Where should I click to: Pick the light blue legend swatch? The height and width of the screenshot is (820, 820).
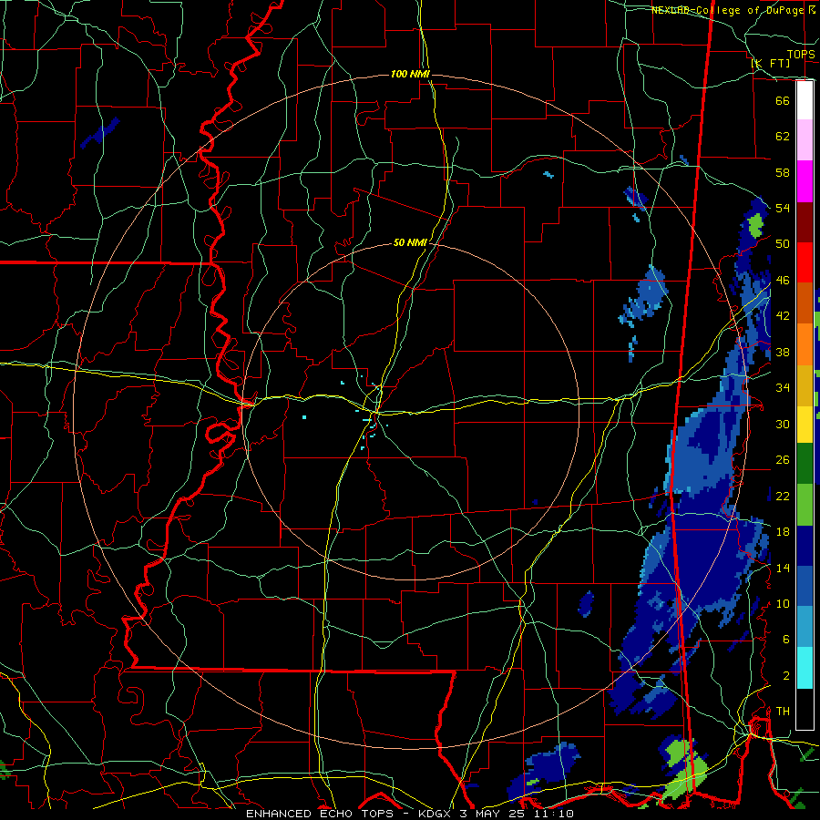805,627
